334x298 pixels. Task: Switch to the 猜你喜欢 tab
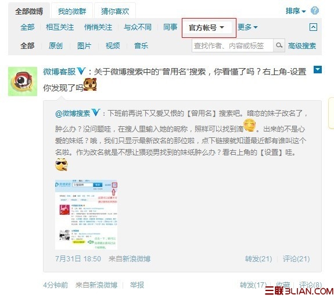(115, 11)
